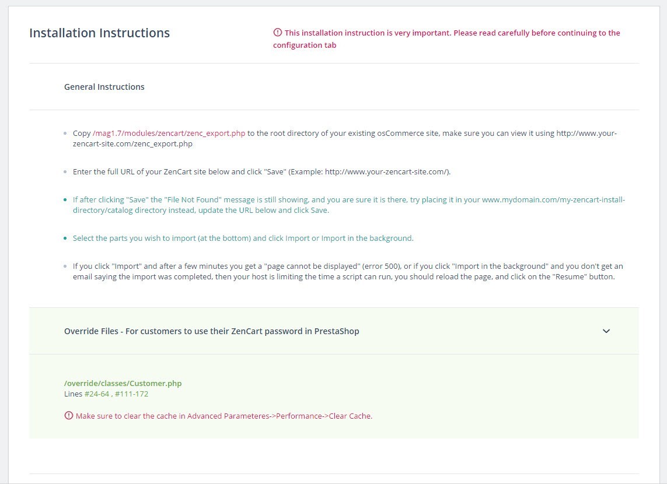The image size is (667, 484).
Task: Click the 'Select the parts you wish to import' instruction
Action: click(243, 238)
